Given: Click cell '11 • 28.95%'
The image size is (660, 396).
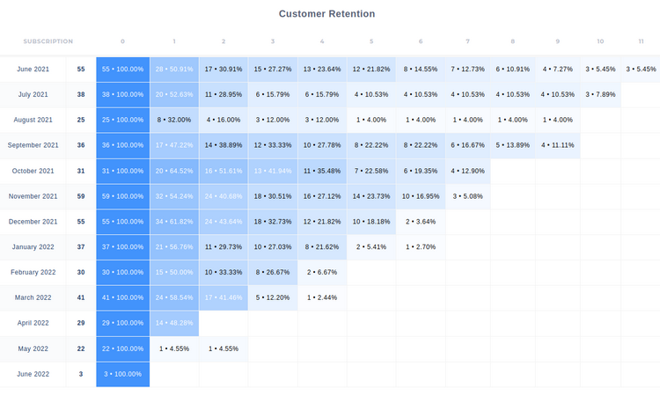Looking at the screenshot, I should 224,94.
